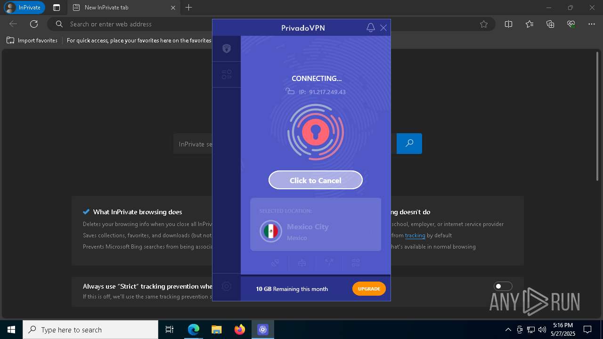Open Edge from the taskbar

194,330
